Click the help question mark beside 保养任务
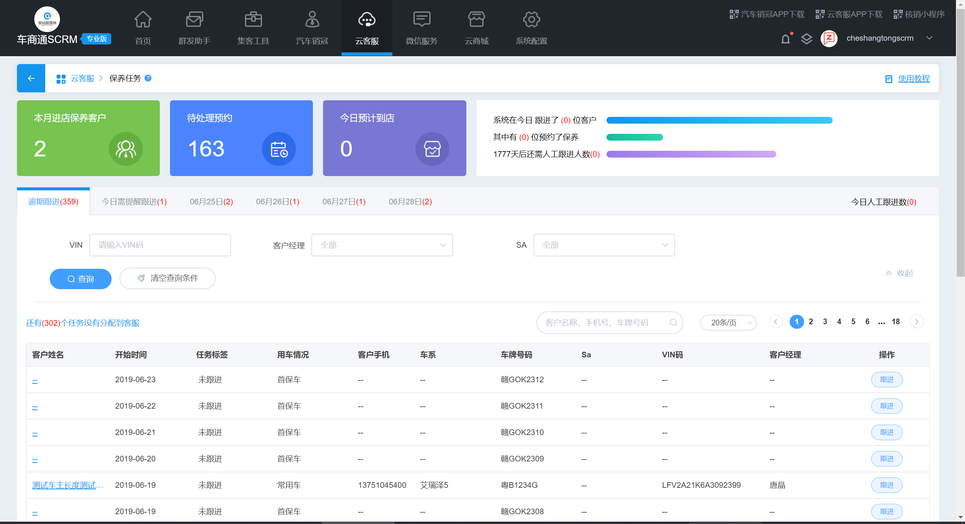This screenshot has width=965, height=524. click(x=148, y=78)
